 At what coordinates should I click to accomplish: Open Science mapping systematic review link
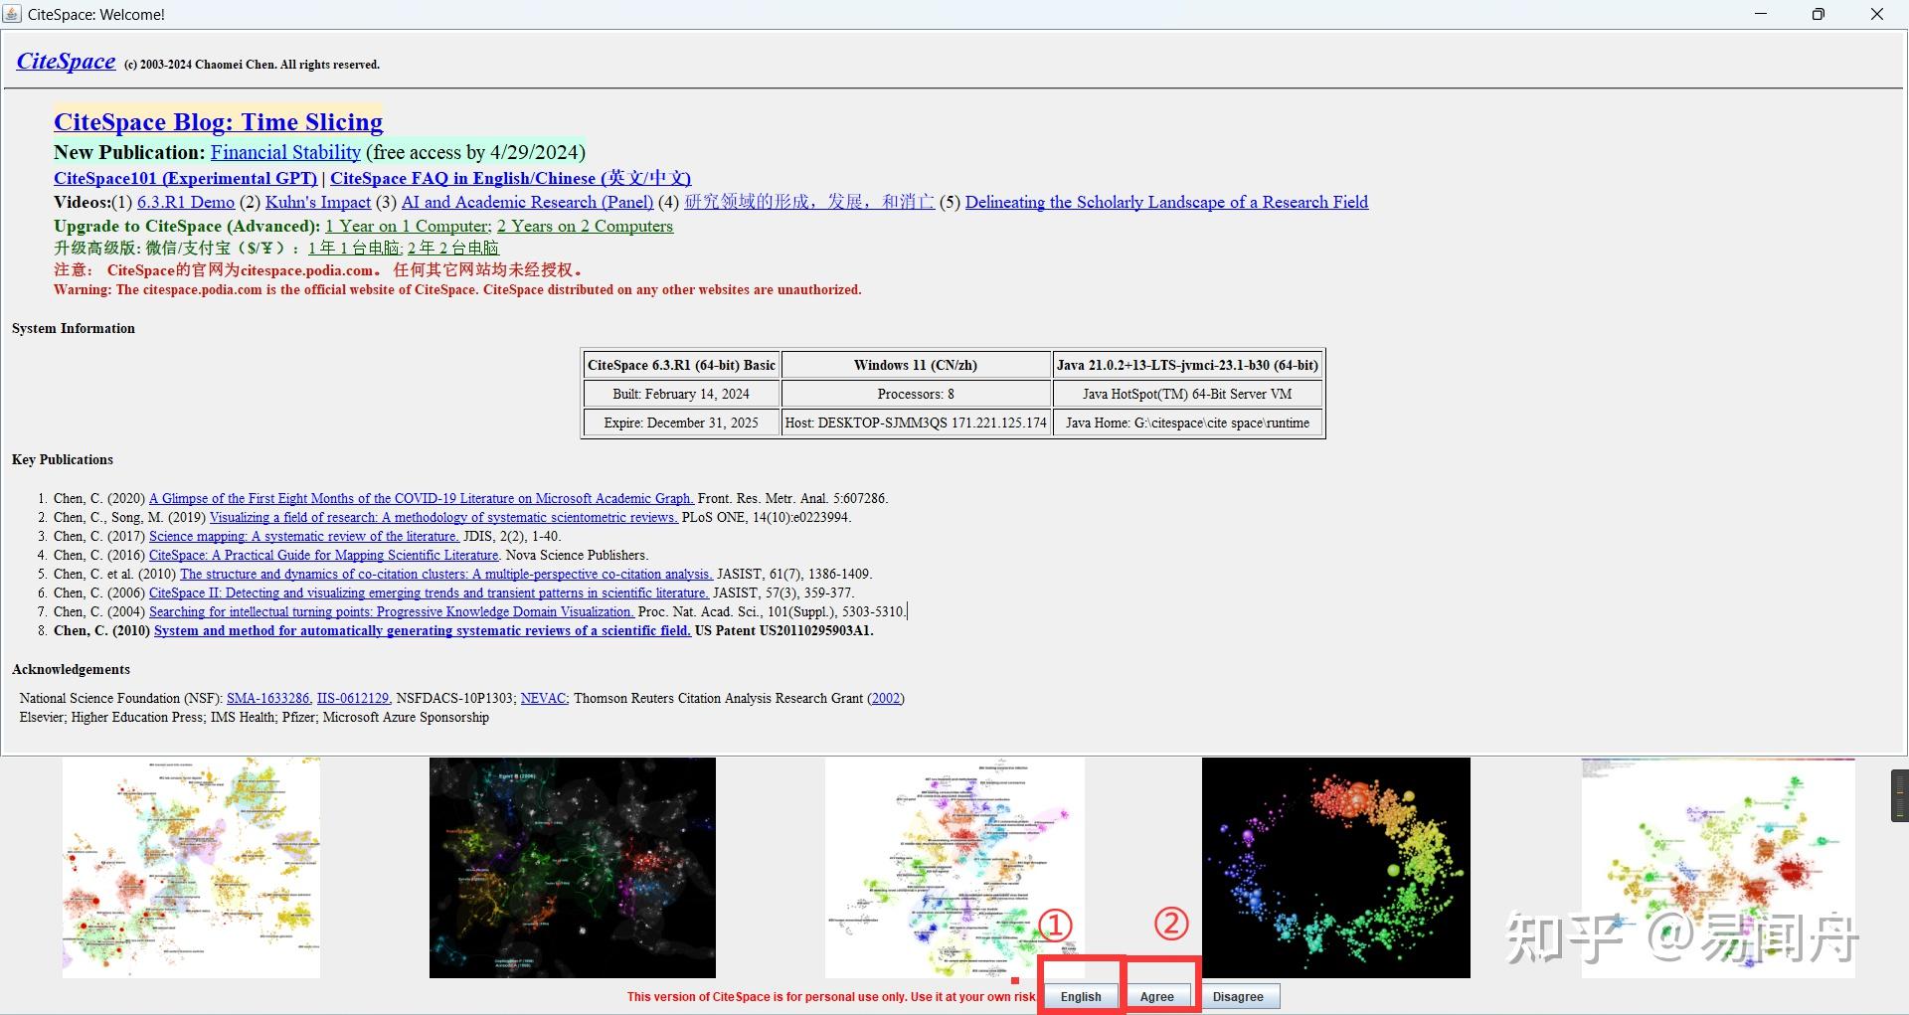[304, 536]
